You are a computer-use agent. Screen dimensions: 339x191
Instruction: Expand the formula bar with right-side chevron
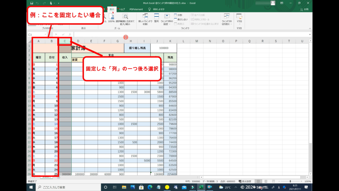coord(310,34)
